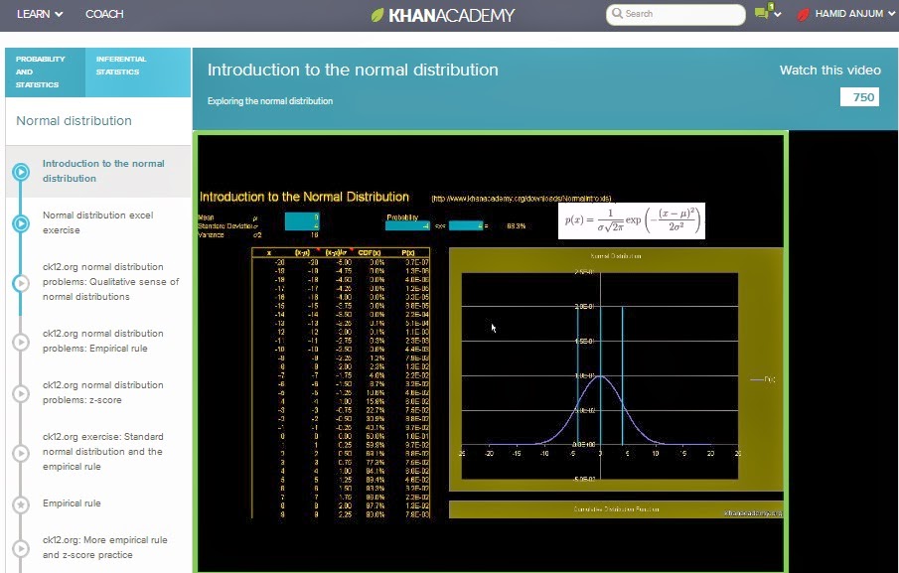Screen dimensions: 899x573
Task: Open the notifications chat bubble icon
Action: 763,12
